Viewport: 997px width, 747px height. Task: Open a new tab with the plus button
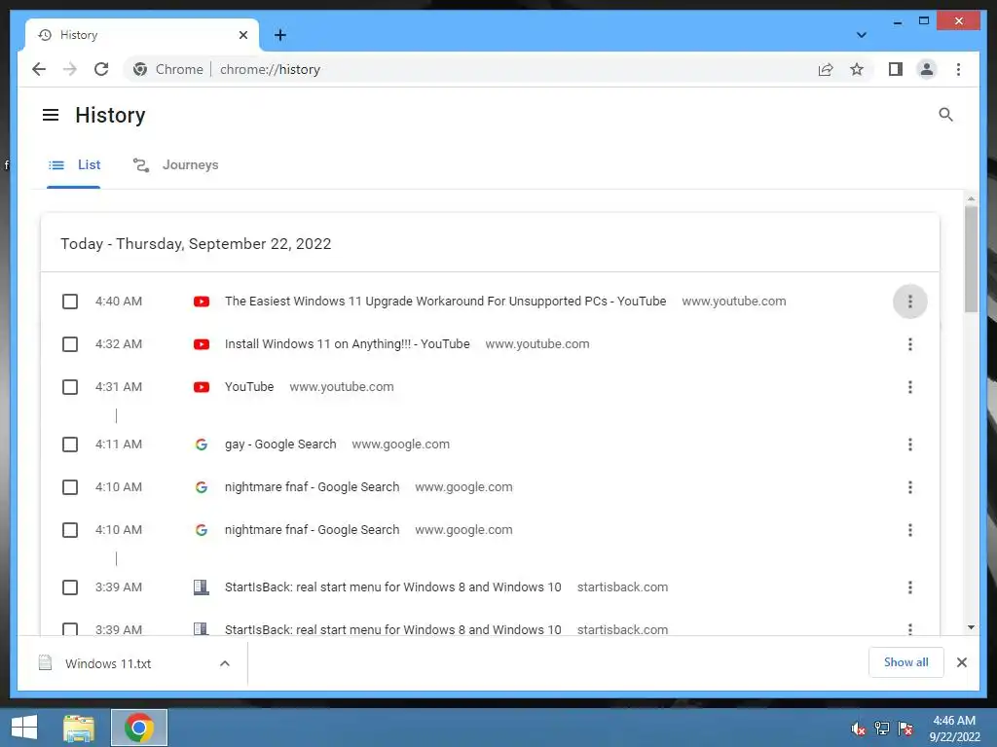tap(279, 35)
